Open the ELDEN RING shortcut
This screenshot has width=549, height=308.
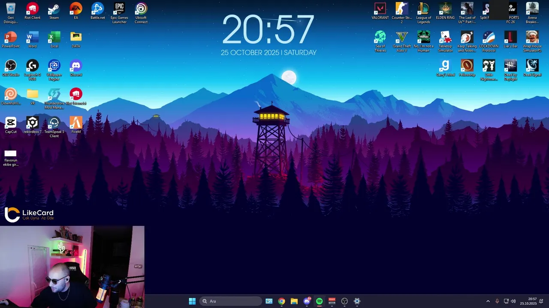(445, 12)
